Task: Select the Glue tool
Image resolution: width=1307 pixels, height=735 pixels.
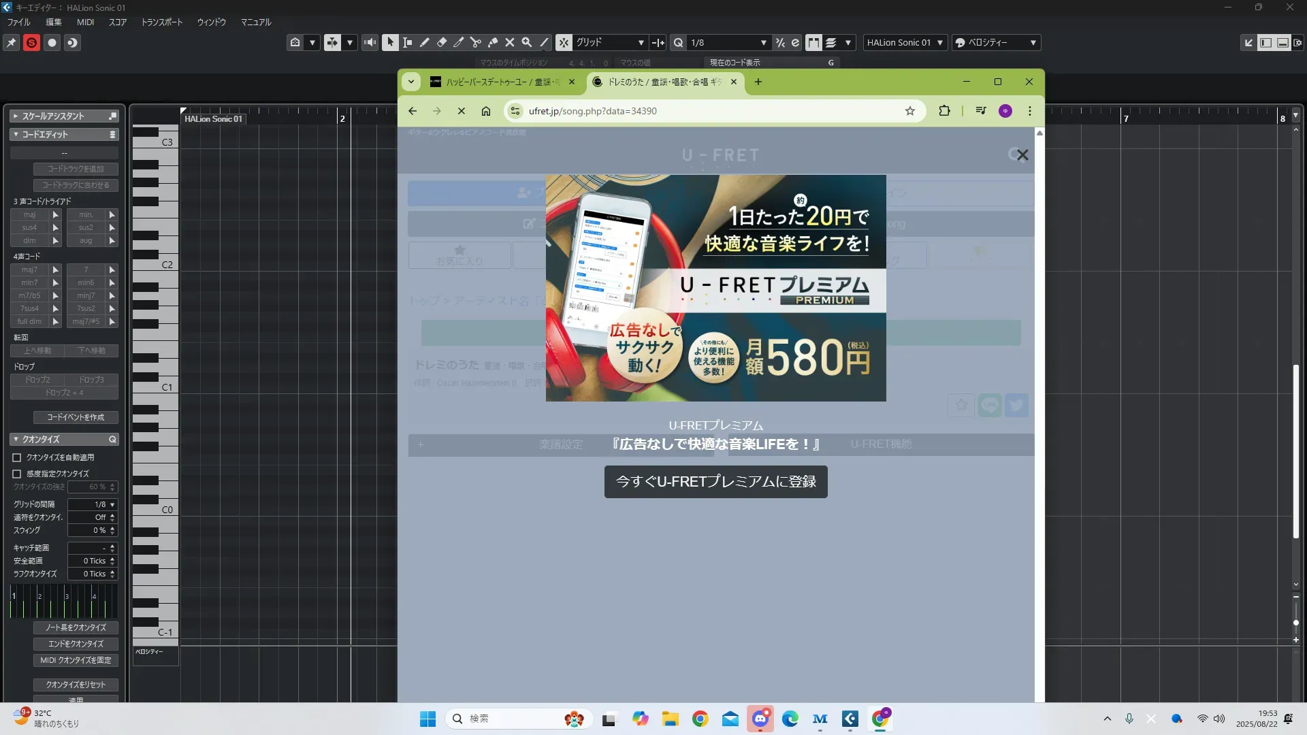Action: [493, 42]
